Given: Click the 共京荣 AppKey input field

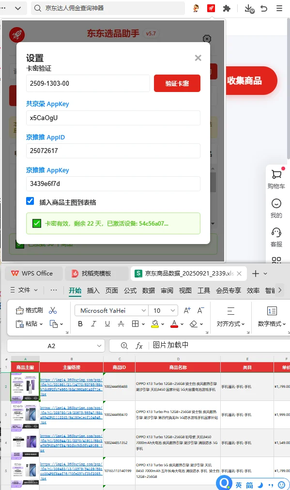Looking at the screenshot, I should pyautogui.click(x=113, y=118).
